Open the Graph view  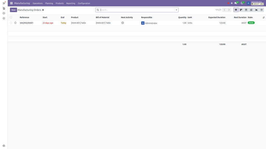click(x=256, y=10)
